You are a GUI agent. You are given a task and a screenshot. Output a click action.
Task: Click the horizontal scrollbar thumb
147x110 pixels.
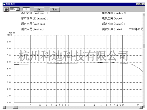click(x=16, y=107)
